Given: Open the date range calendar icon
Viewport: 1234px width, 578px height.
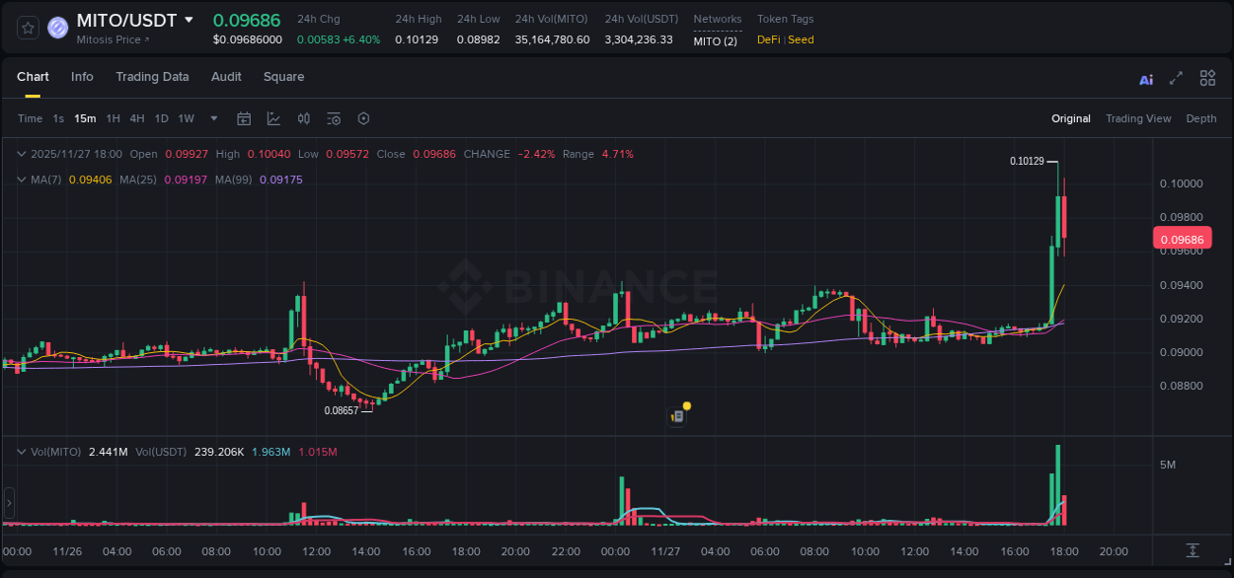Looking at the screenshot, I should pos(244,118).
